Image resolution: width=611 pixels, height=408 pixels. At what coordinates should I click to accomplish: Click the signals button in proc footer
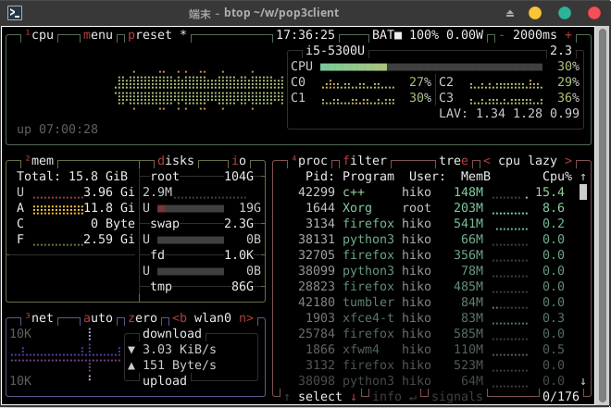point(457,396)
